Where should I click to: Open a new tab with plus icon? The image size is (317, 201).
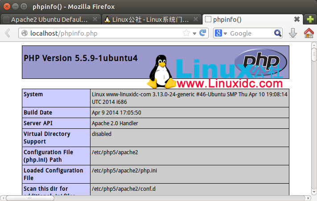(310, 20)
